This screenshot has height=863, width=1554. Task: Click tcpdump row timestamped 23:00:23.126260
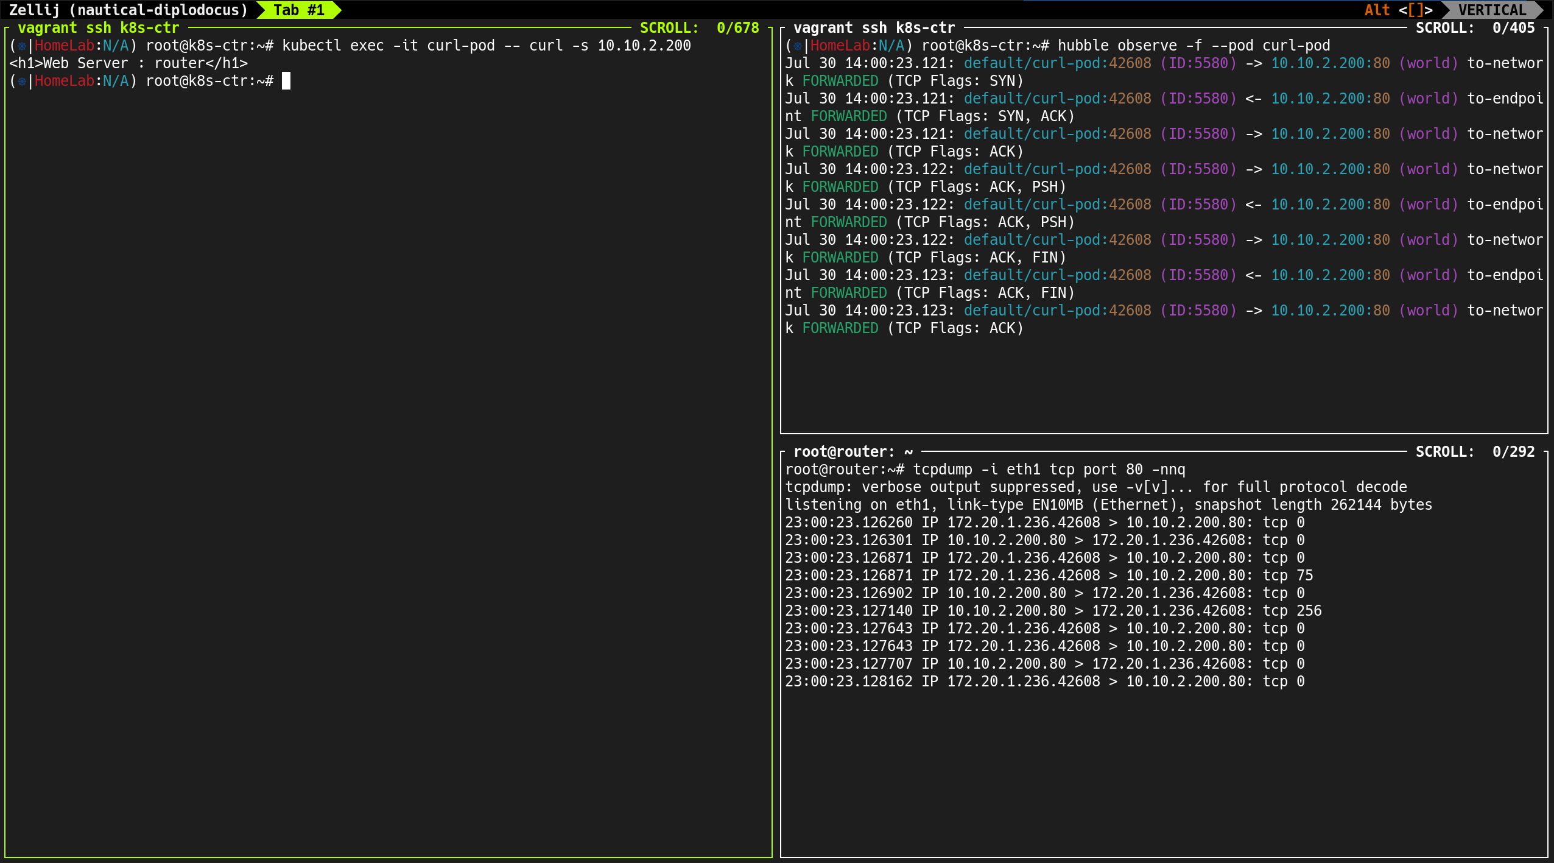(x=1045, y=523)
